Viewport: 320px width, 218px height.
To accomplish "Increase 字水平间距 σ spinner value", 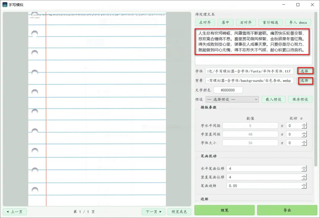I will click(304, 124).
